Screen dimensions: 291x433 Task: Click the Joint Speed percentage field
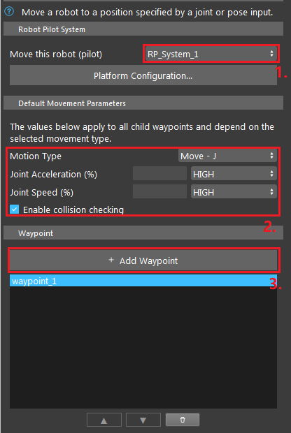[159, 192]
